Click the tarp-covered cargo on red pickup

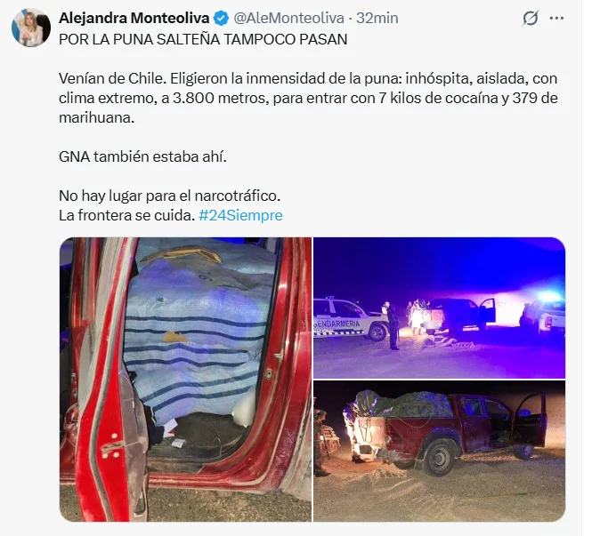(403, 404)
